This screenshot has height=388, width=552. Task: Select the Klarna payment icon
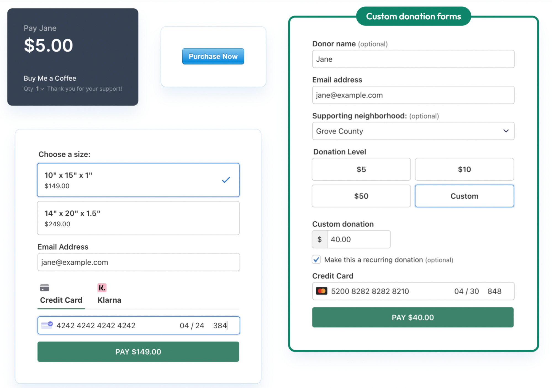(x=102, y=288)
